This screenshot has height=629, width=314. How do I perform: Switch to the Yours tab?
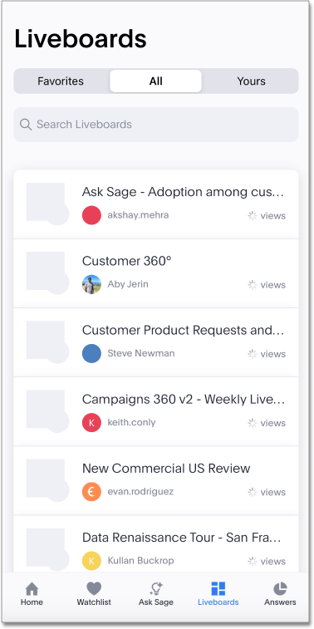pyautogui.click(x=251, y=81)
